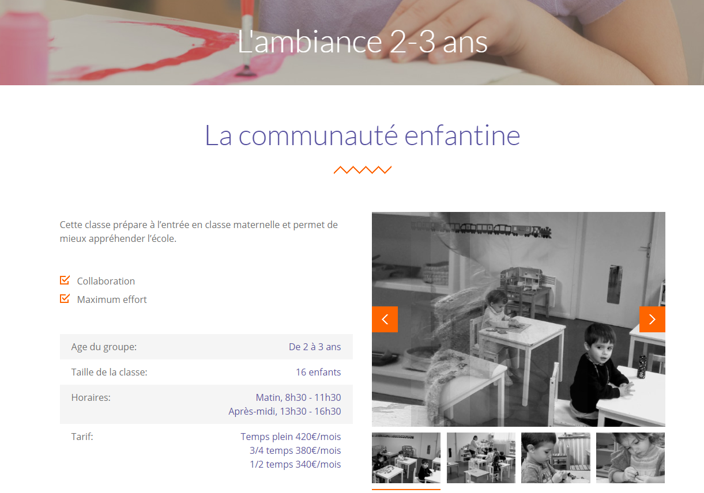
Task: Click the '16 enfants' class size value
Action: [318, 372]
